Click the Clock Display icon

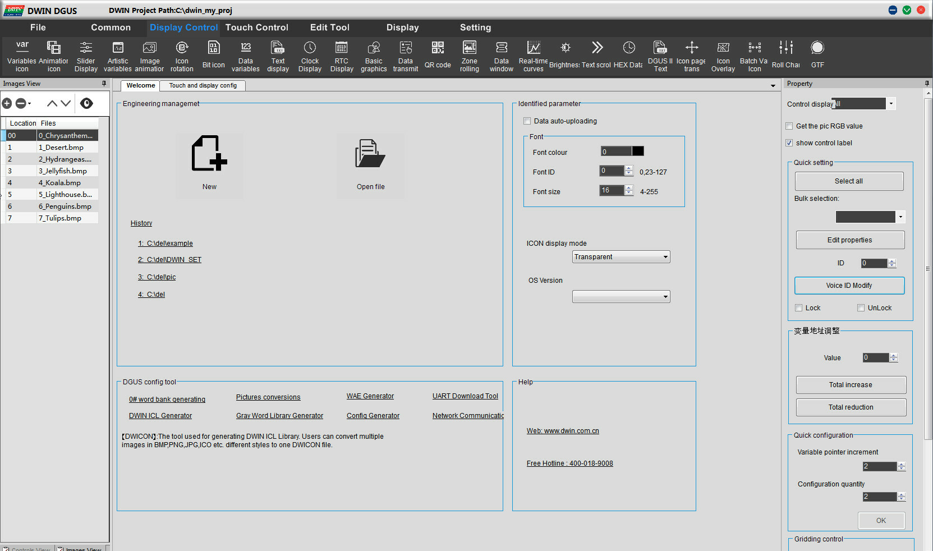coord(310,55)
